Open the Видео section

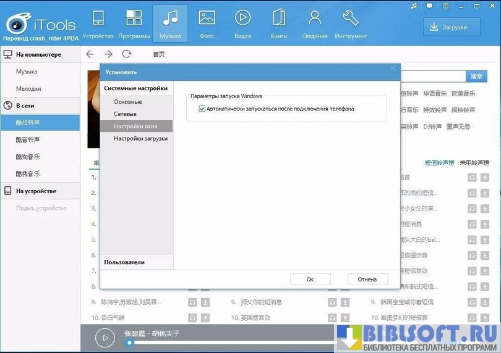click(x=243, y=23)
